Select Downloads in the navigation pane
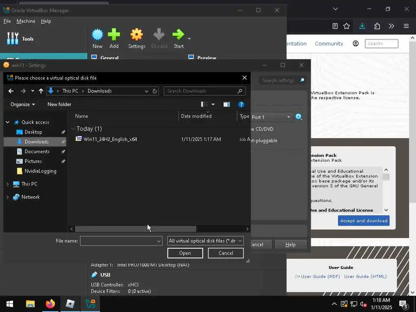Image resolution: width=416 pixels, height=312 pixels. (35, 142)
